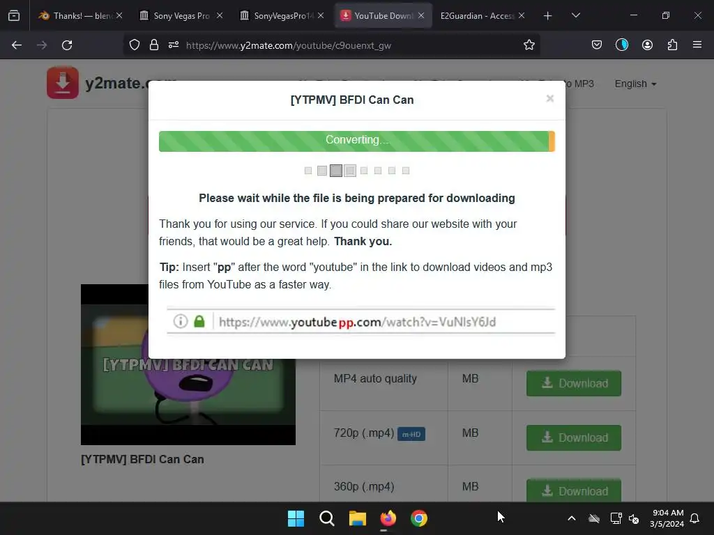This screenshot has width=714, height=535.
Task: Open Windows taskbar search
Action: [326, 518]
